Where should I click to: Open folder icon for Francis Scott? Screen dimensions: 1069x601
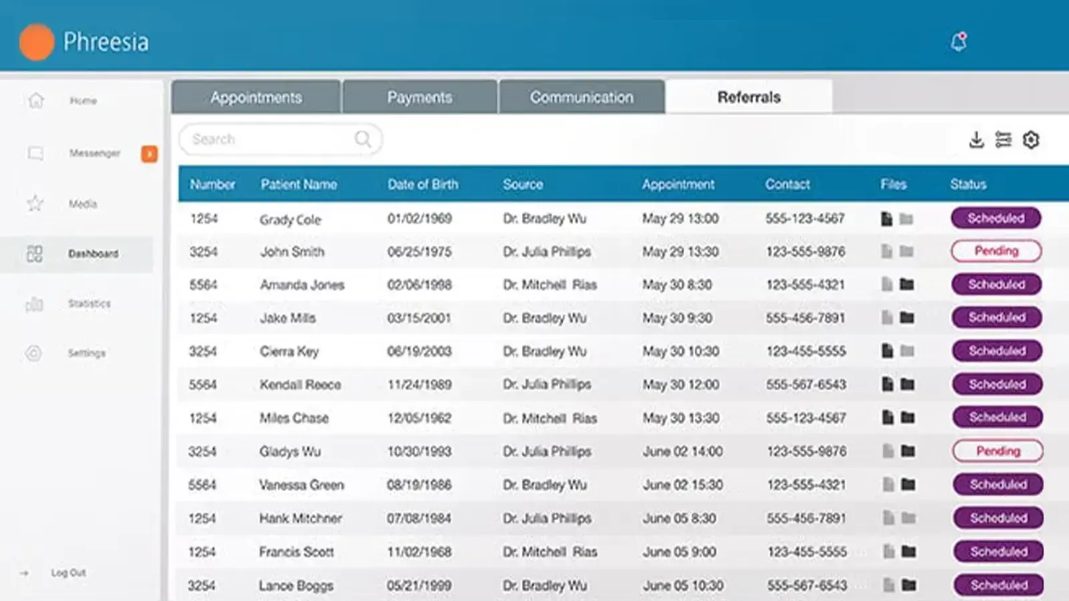click(909, 552)
